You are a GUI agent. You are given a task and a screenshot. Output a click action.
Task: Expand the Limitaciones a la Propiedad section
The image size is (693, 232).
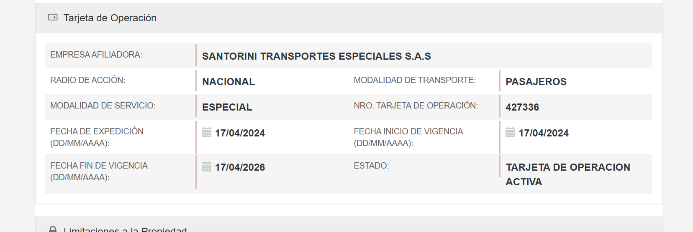[125, 229]
